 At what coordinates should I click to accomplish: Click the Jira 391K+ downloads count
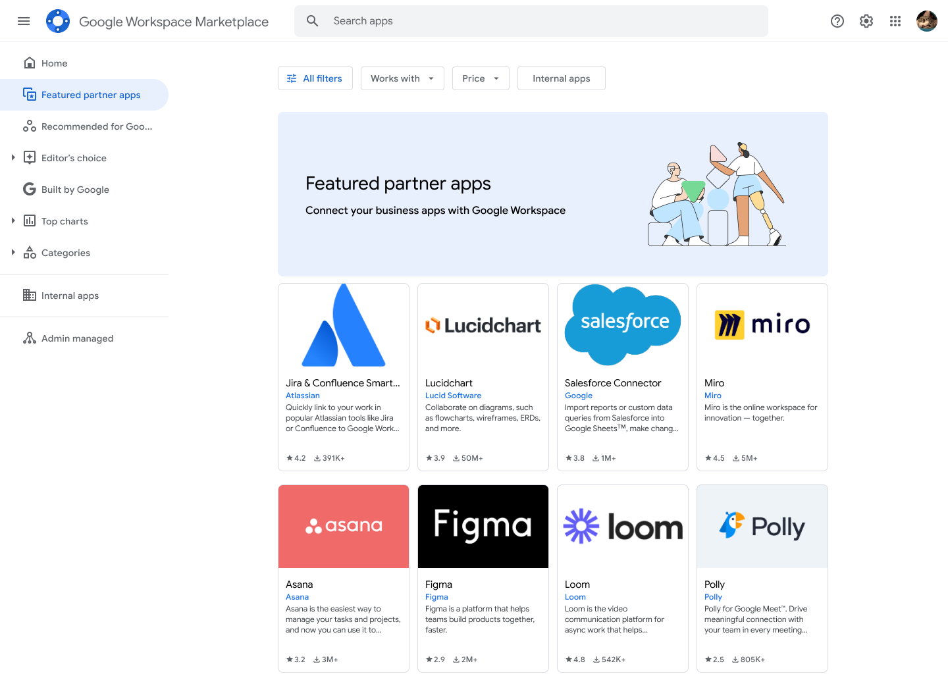tap(329, 458)
